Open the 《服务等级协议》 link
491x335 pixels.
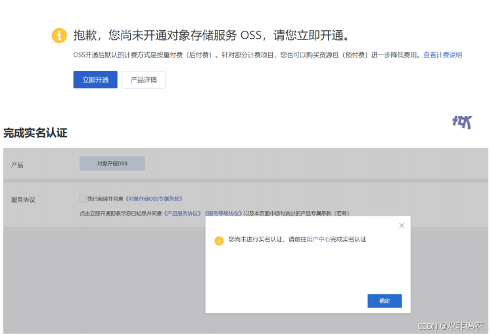(x=223, y=213)
